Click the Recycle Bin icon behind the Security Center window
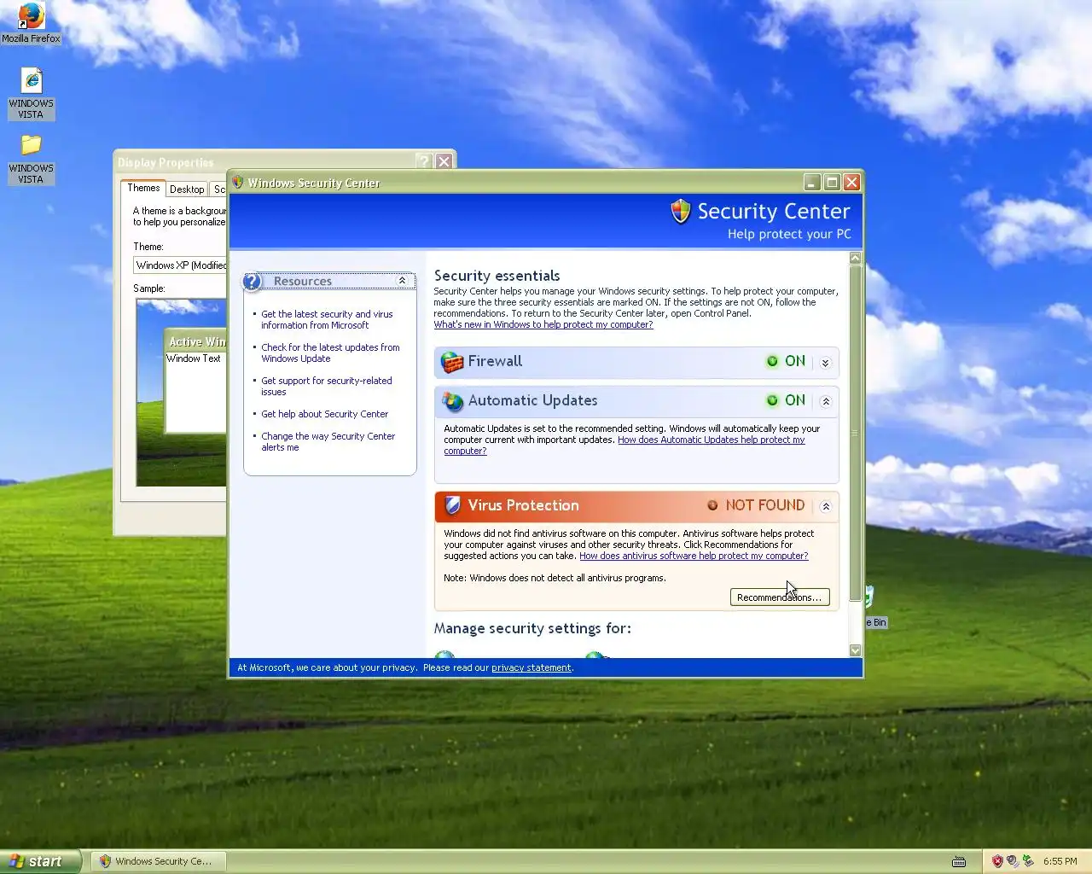Screen dimensions: 1092x874 pyautogui.click(x=868, y=596)
